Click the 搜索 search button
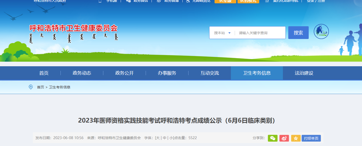 click(298, 33)
